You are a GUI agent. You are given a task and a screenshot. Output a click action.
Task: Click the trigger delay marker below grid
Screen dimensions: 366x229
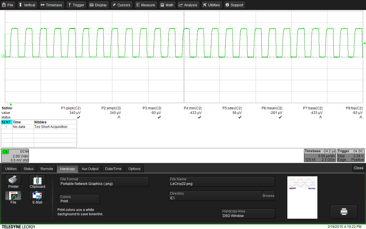tap(11, 104)
